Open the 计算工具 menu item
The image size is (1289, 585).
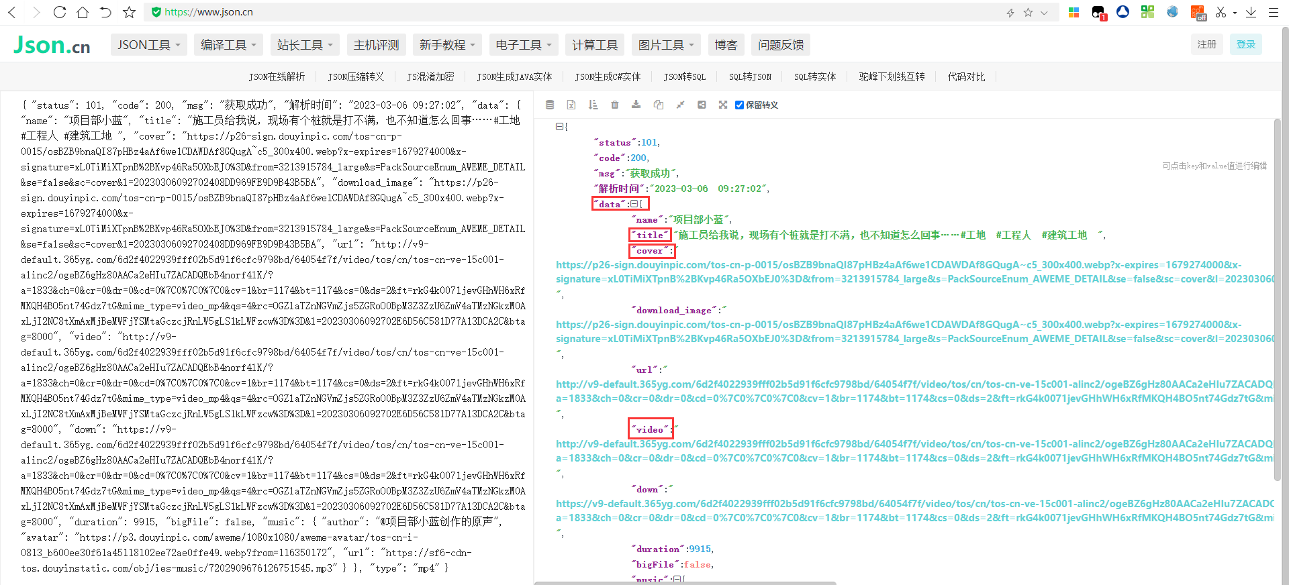(595, 45)
